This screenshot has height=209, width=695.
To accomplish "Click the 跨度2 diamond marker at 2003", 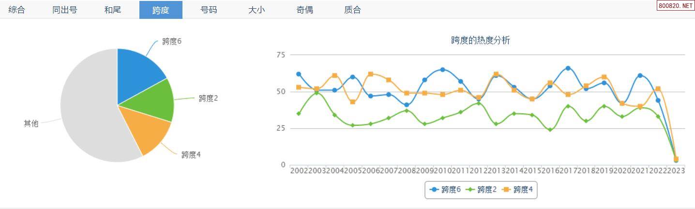I will 317,92.
